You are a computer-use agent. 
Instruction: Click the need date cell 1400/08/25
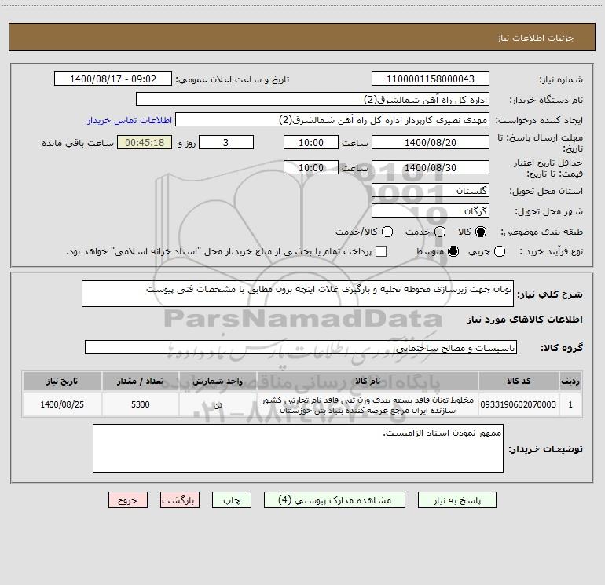(62, 404)
